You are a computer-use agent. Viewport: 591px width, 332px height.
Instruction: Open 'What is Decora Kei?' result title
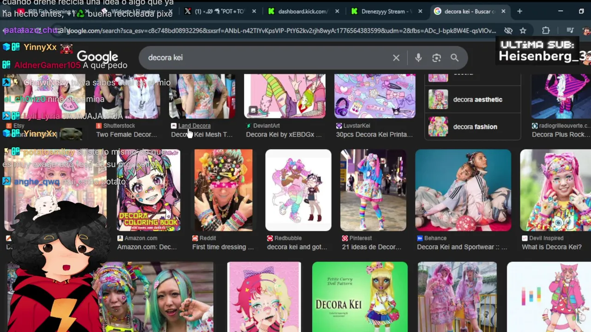coord(552,247)
